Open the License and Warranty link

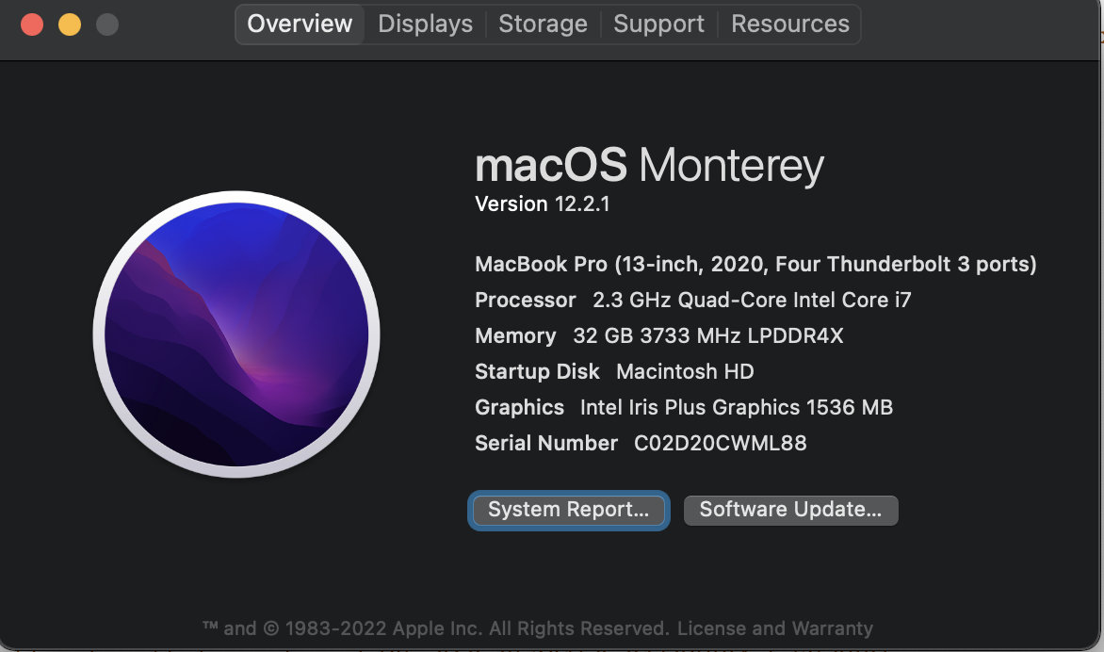click(774, 628)
